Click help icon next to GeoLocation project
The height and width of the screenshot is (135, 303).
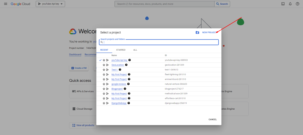(126, 65)
